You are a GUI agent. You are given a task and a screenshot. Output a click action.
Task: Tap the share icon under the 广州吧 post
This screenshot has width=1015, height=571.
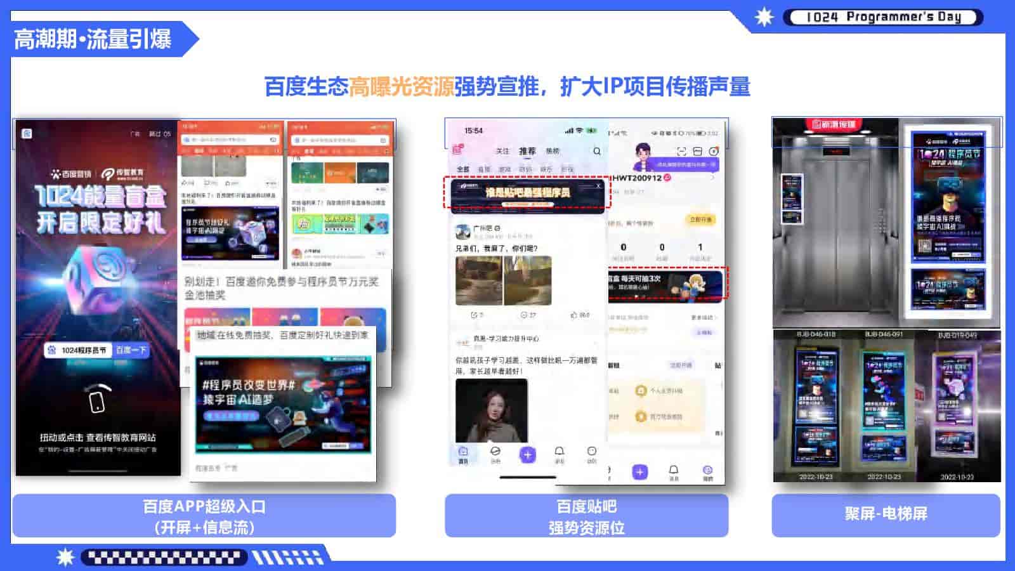click(x=474, y=313)
